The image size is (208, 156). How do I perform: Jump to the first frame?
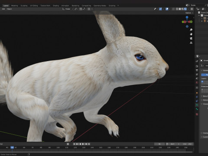[74, 144]
